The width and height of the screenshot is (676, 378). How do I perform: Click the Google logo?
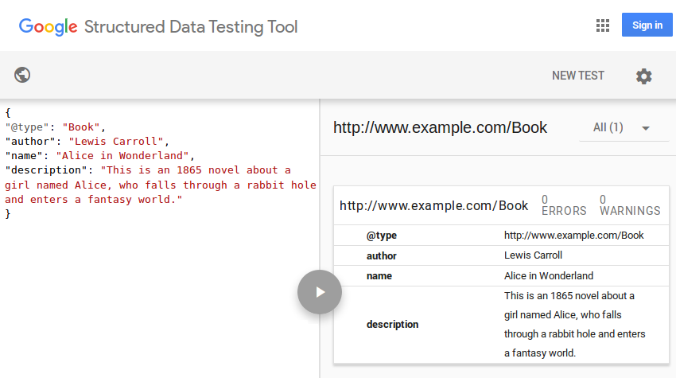[x=49, y=27]
